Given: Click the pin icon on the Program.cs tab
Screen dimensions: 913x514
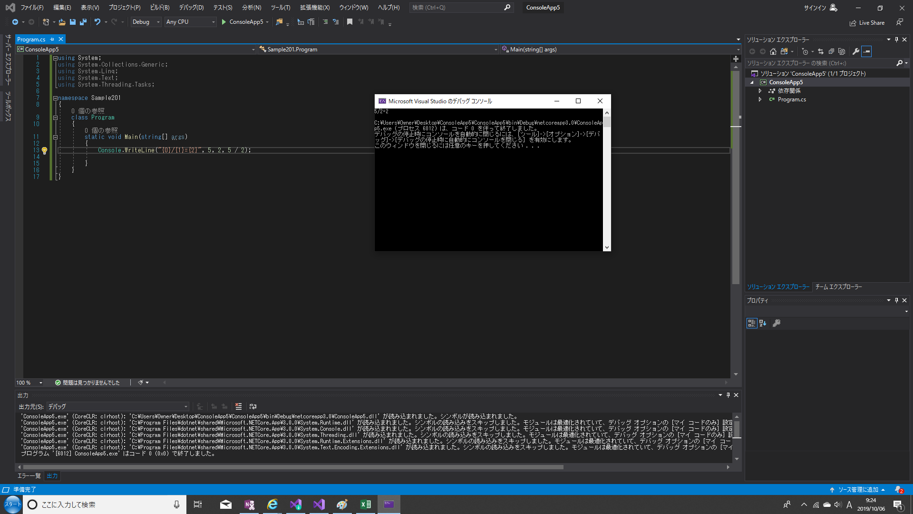Looking at the screenshot, I should [x=52, y=40].
